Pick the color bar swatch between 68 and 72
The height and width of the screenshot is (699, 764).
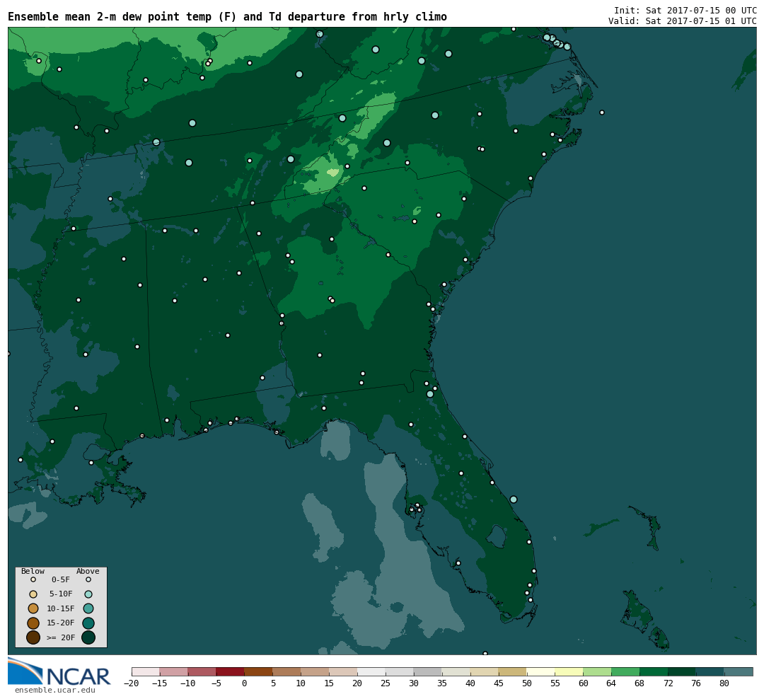click(654, 671)
